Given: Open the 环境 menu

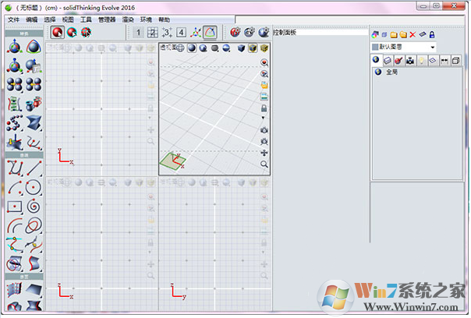Looking at the screenshot, I should pos(146,19).
